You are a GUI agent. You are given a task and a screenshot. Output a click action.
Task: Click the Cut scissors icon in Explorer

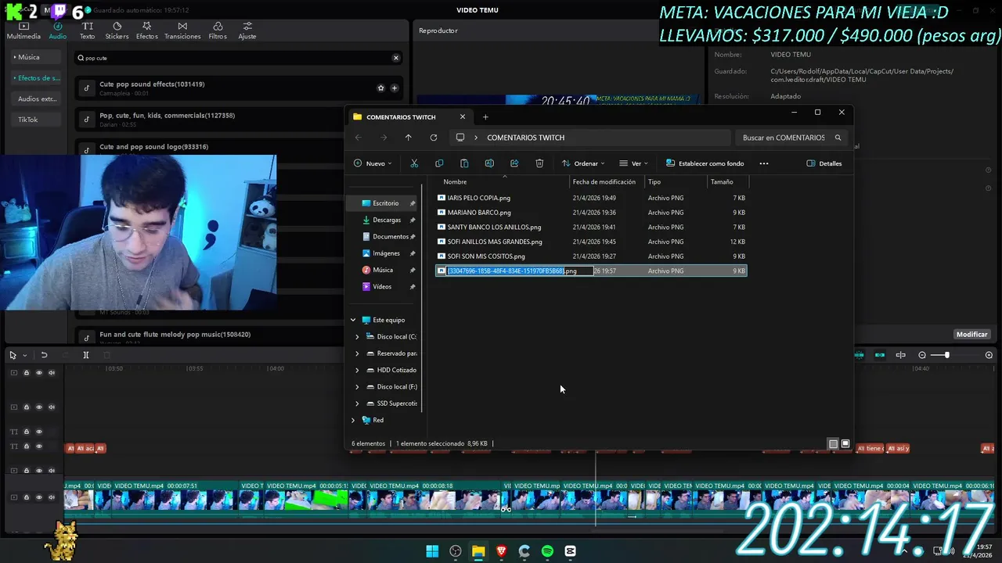coord(414,163)
